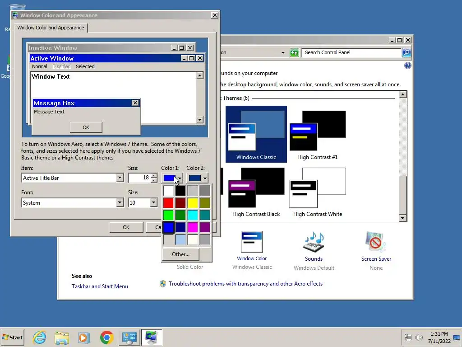This screenshot has height=347, width=462.
Task: Open Windows Media Player from the taskbar
Action: pyautogui.click(x=83, y=337)
